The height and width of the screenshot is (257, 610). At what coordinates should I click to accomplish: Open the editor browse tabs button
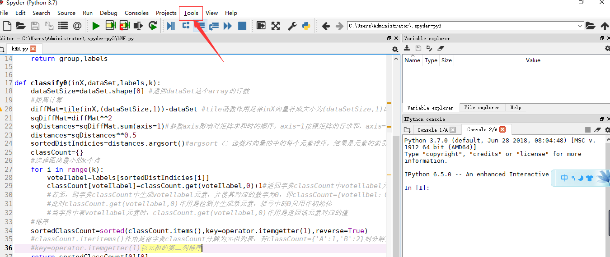(2, 49)
